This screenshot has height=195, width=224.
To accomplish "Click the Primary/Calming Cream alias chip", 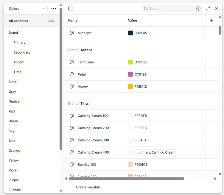I will coord(156,152).
